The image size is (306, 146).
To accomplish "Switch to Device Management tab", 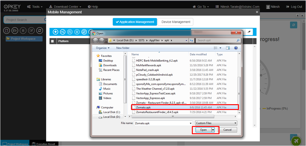I will (x=176, y=22).
